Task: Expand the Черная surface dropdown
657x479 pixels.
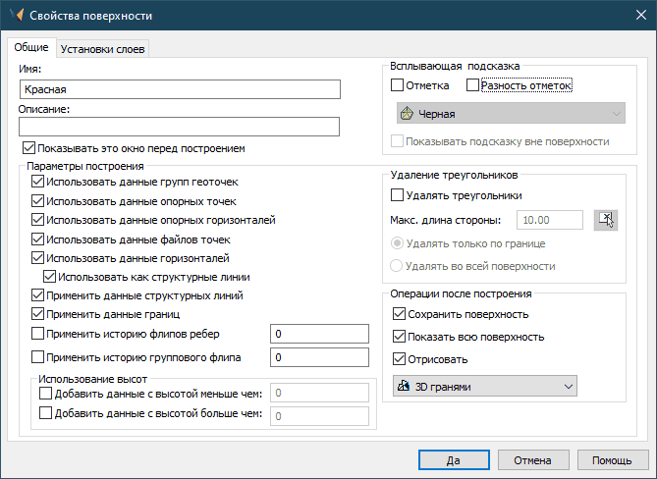Action: click(x=508, y=114)
